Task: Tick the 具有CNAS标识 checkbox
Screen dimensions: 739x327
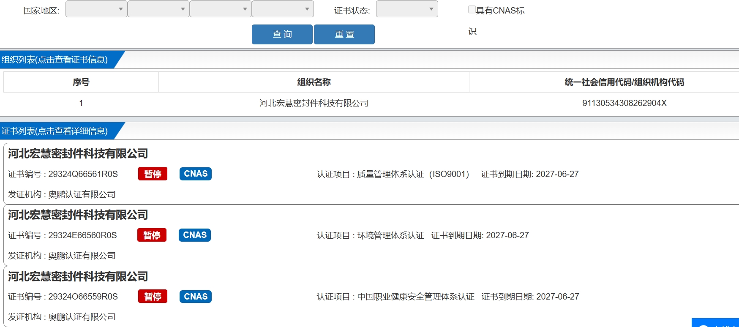Action: click(x=472, y=9)
